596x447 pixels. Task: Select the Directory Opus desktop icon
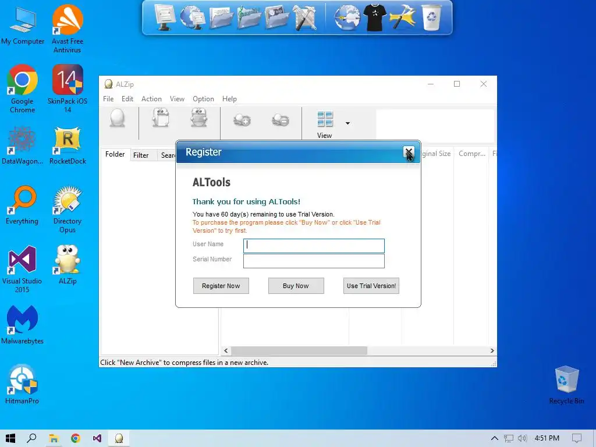(68, 209)
